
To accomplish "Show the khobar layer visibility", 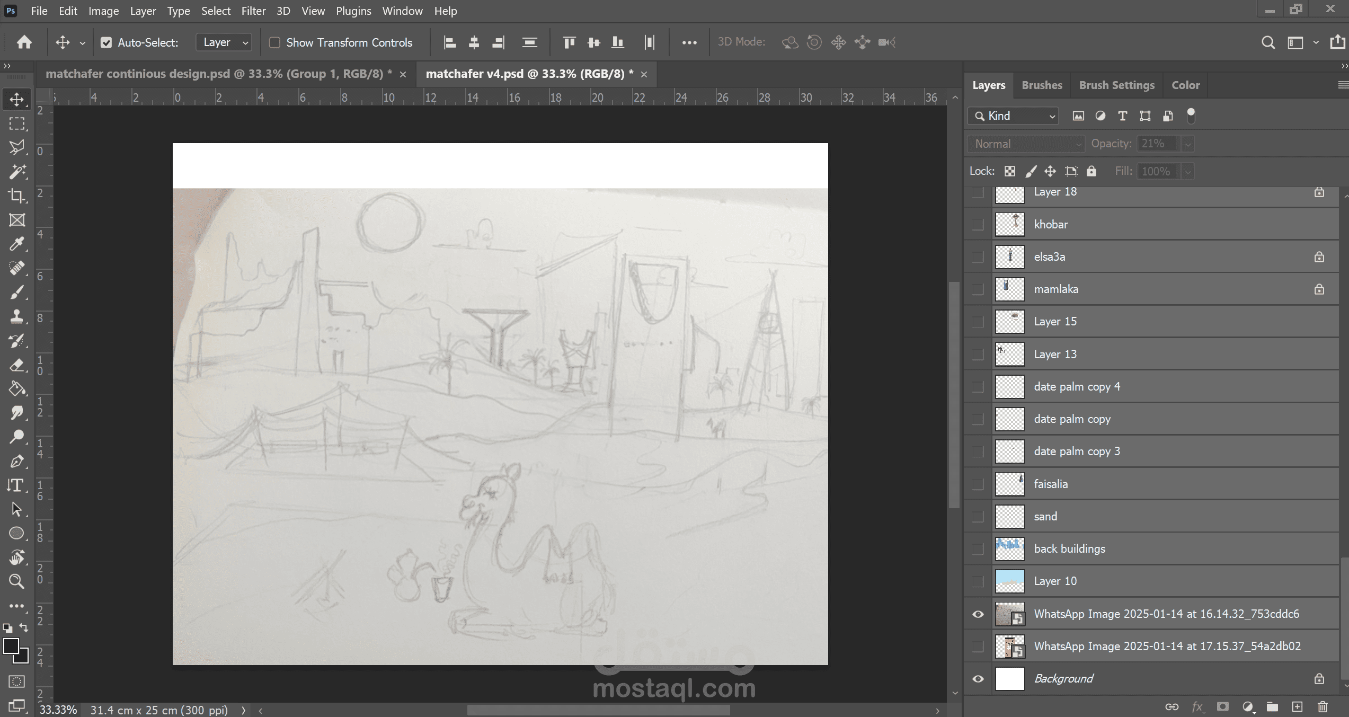I will [978, 225].
